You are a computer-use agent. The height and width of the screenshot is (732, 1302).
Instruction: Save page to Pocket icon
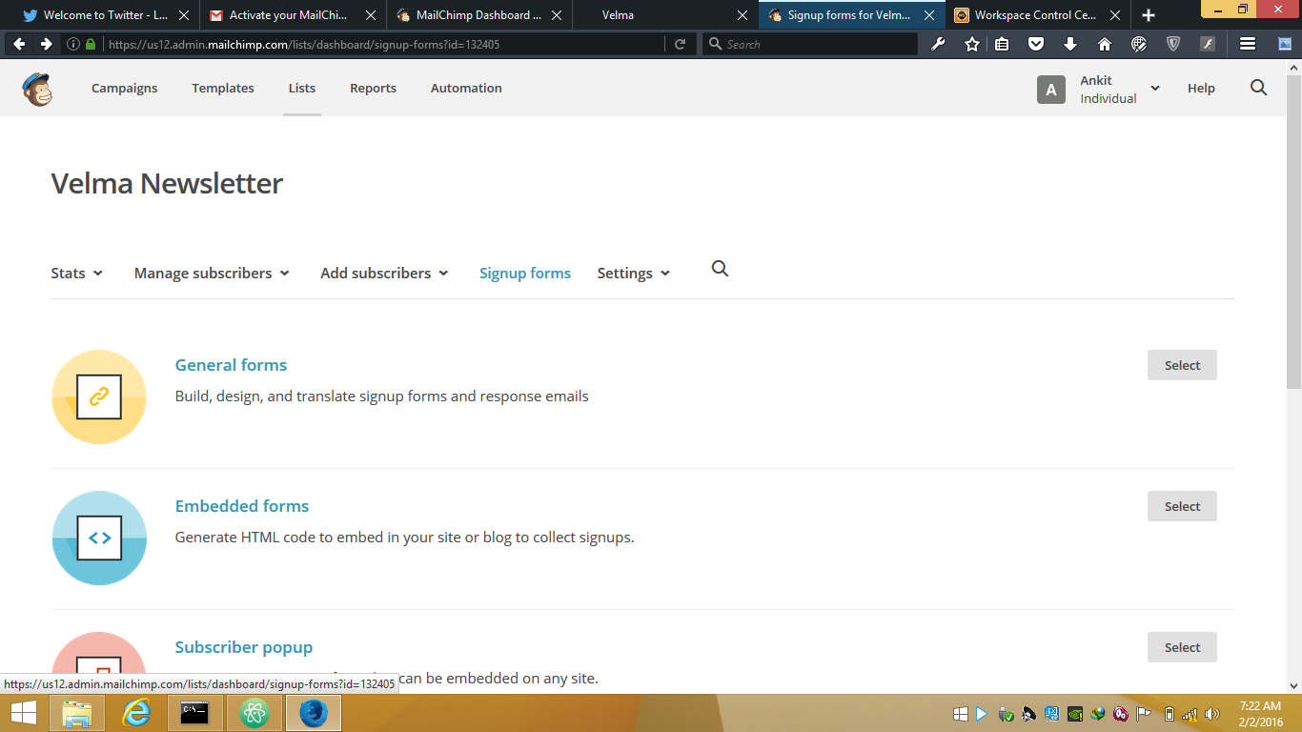pos(1036,44)
